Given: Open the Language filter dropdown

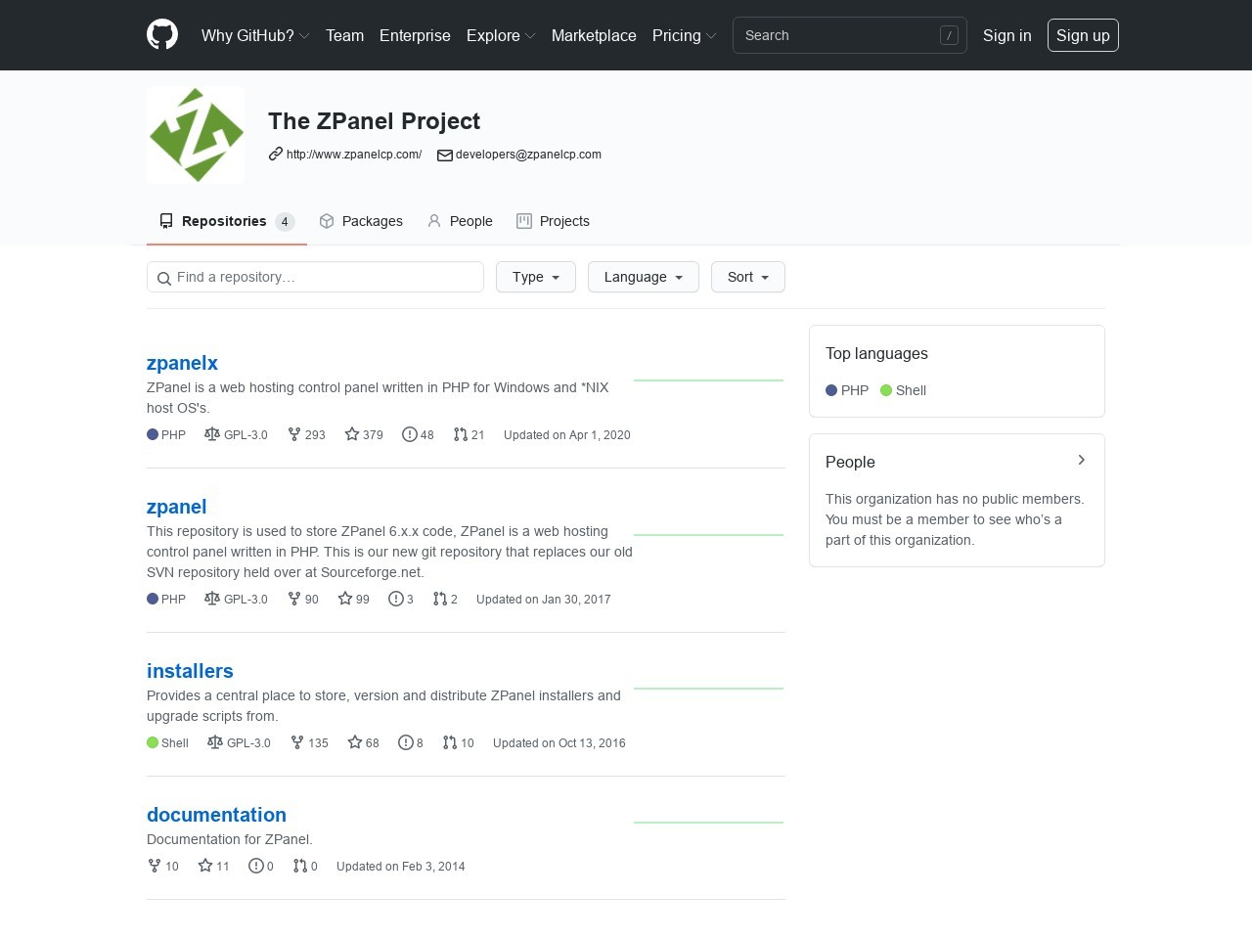Looking at the screenshot, I should tap(643, 277).
